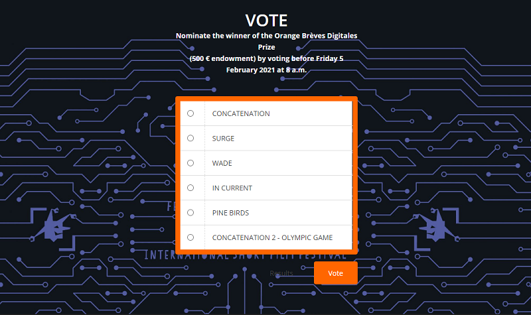Choose the SURGE radio option

190,138
